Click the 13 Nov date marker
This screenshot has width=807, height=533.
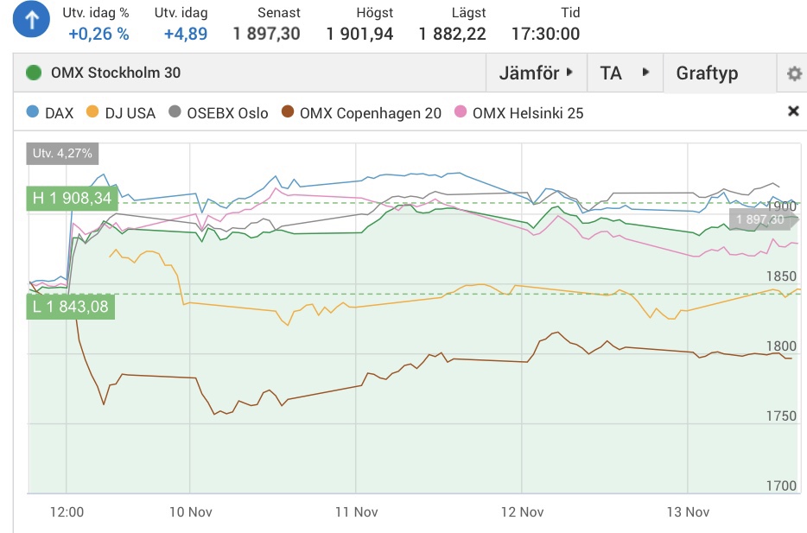pos(687,511)
